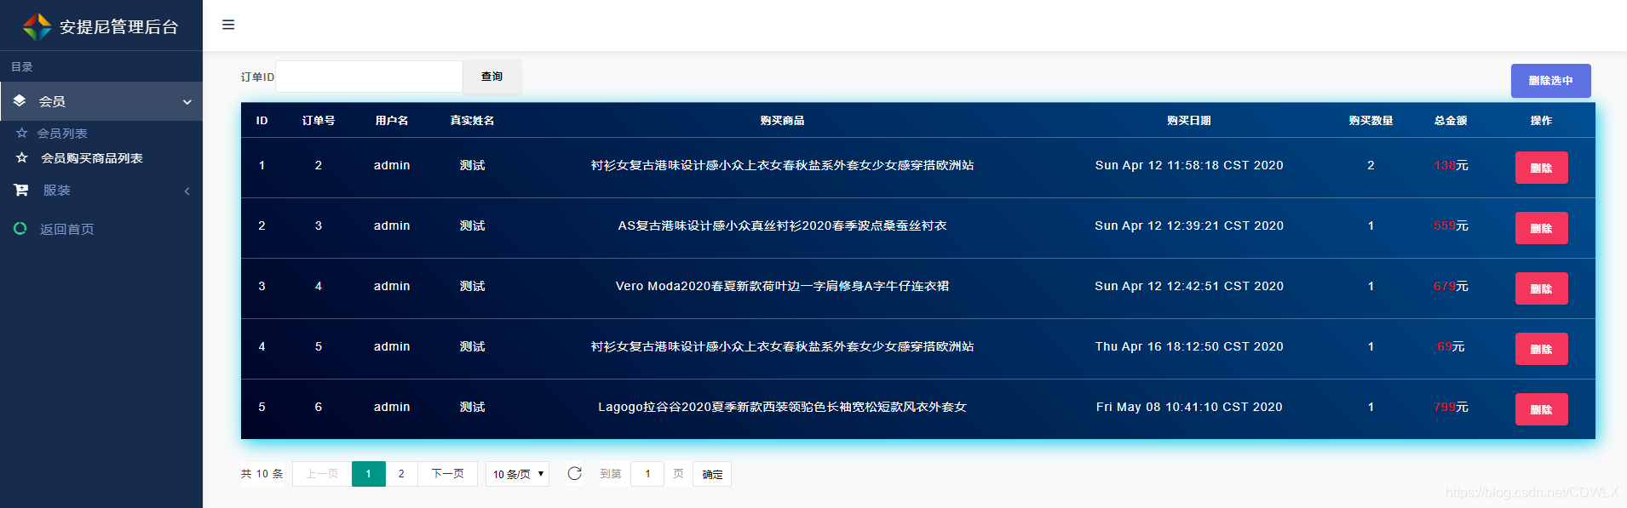
Task: Click the 总金额 column header
Action: pos(1451,121)
